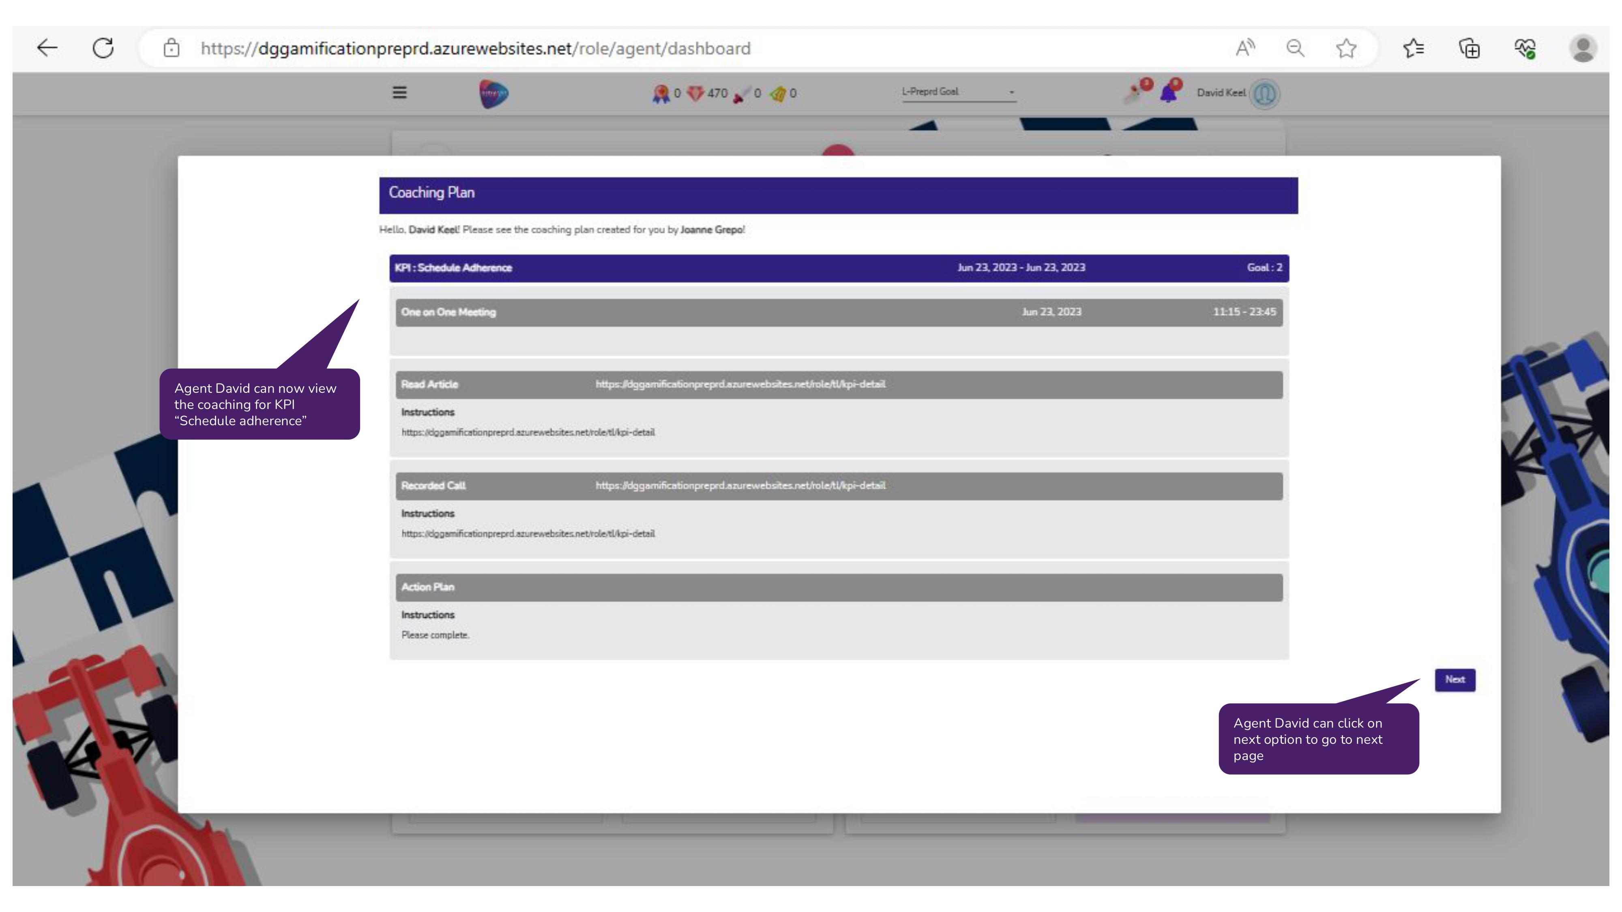Click the Read Article row label
Viewport: 1622px width, 912px height.
pyautogui.click(x=429, y=385)
